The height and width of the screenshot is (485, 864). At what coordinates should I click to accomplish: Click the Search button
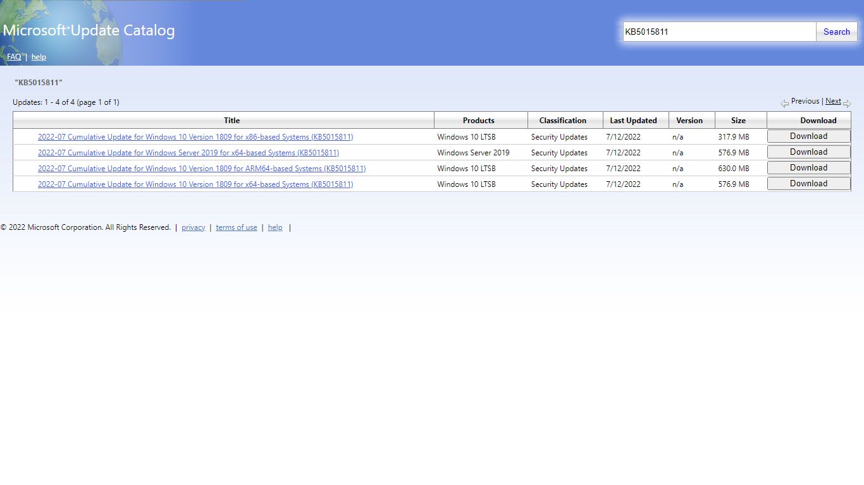click(836, 32)
